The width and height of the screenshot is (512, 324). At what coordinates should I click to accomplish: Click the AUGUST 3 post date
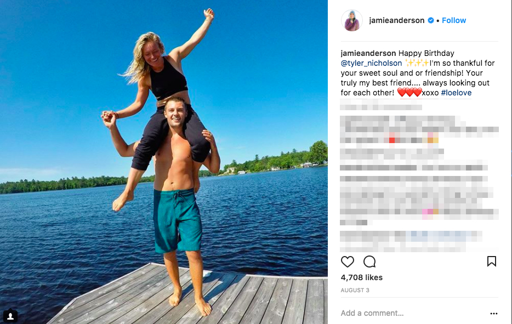pos(355,290)
